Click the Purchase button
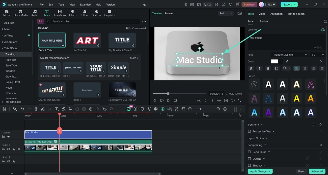 [x=249, y=5]
